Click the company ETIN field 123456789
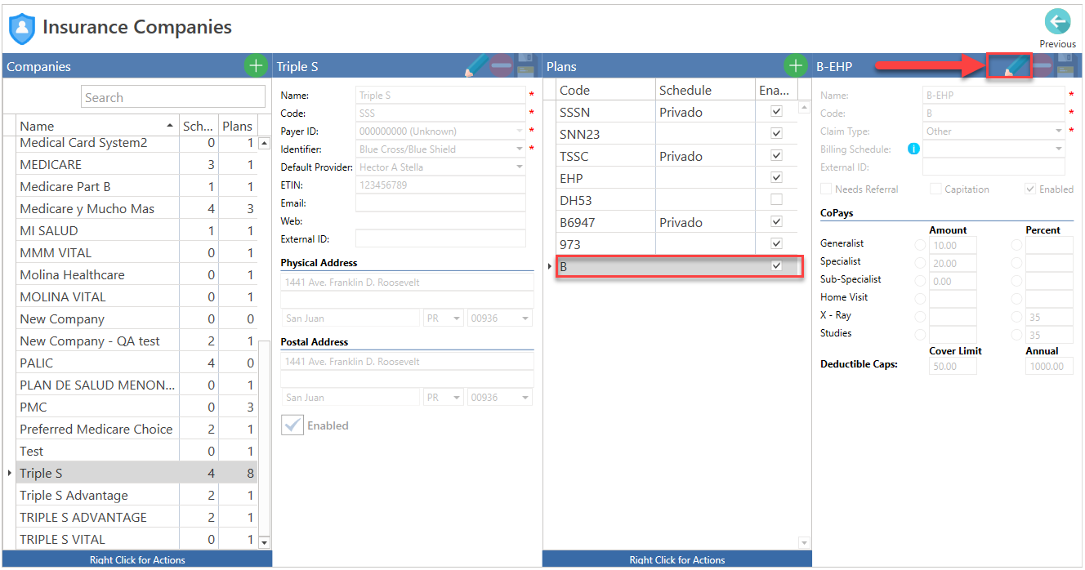Viewport: 1085px width, 570px height. (x=440, y=185)
